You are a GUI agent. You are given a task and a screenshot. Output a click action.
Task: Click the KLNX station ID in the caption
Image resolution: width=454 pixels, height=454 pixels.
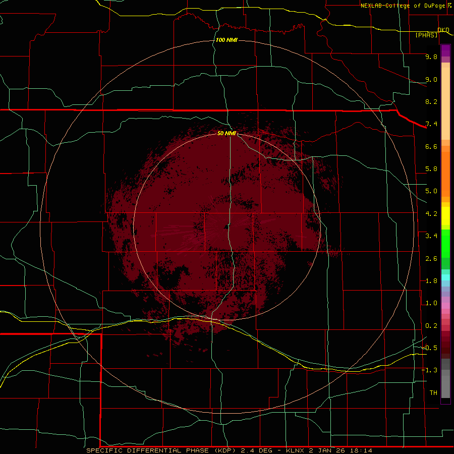(x=295, y=450)
